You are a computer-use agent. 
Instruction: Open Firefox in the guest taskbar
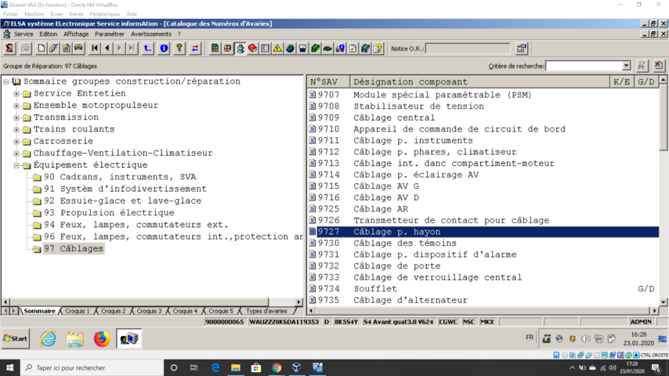tap(102, 339)
